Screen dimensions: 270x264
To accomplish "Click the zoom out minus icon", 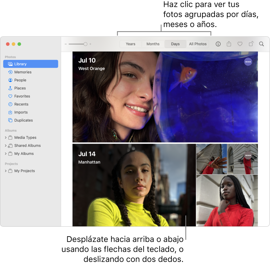I will (x=66, y=44).
